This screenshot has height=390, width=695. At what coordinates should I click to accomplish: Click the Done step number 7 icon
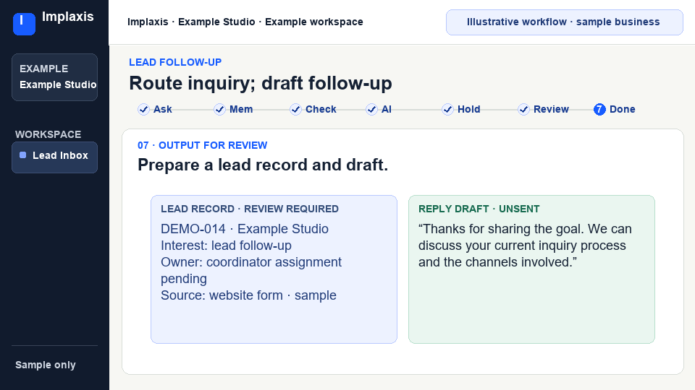[599, 109]
